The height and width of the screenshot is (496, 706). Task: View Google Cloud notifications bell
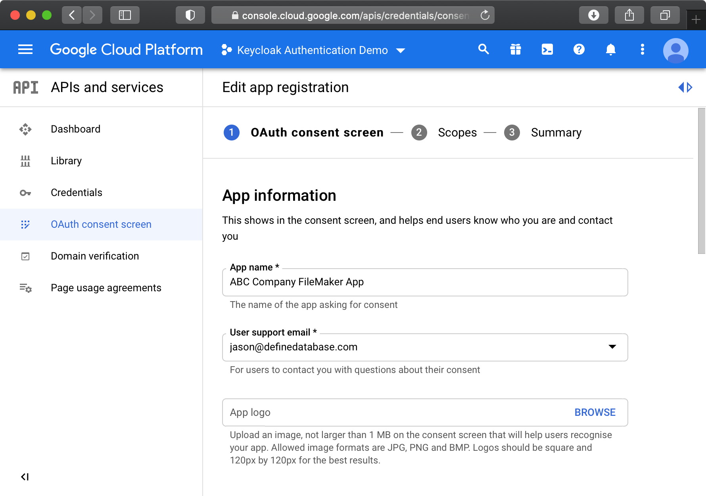(611, 49)
